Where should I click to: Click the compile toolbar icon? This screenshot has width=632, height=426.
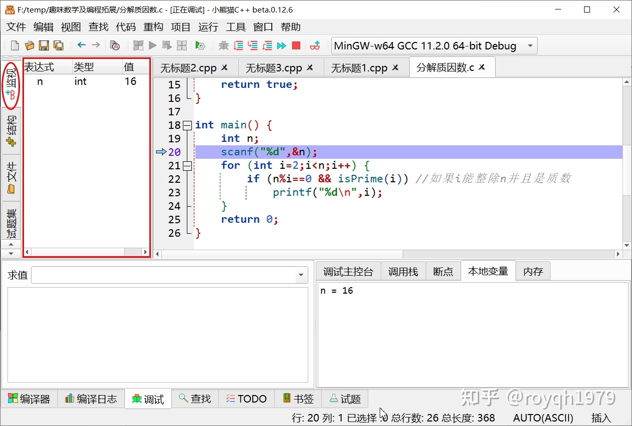click(x=138, y=45)
